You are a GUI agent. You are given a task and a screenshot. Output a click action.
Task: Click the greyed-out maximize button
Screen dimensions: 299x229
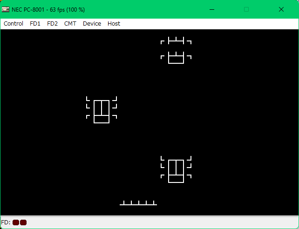pyautogui.click(x=246, y=9)
